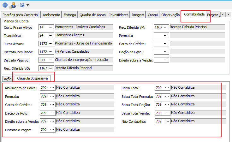
Task: Browse accounts for Permuta in Planos de Conta
Action: [x=166, y=36]
